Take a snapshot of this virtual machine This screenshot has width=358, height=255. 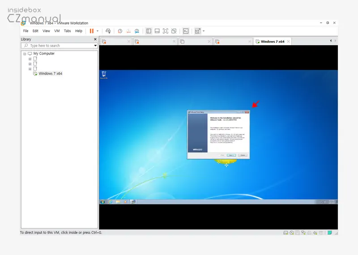[120, 31]
